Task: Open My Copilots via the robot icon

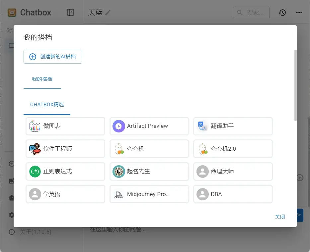Action: click(x=12, y=198)
